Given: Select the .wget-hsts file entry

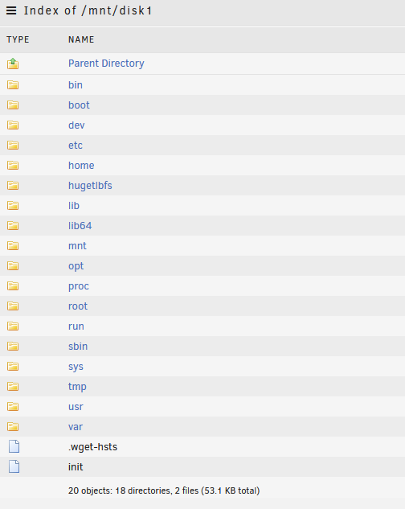Looking at the screenshot, I should point(92,447).
